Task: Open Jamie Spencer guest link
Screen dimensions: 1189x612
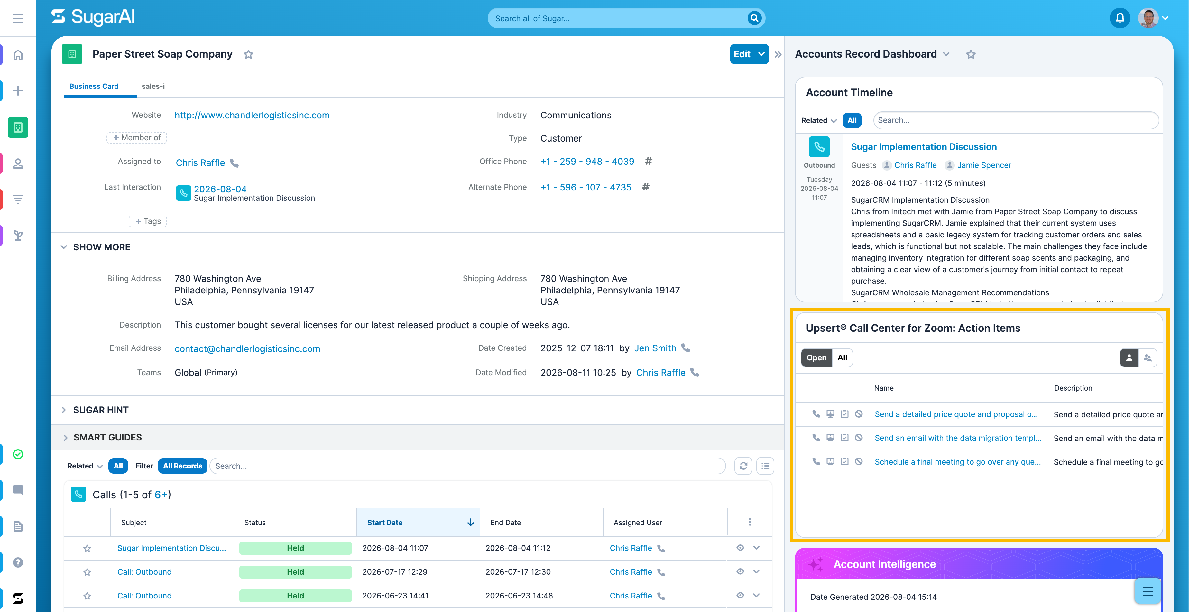Action: (984, 165)
